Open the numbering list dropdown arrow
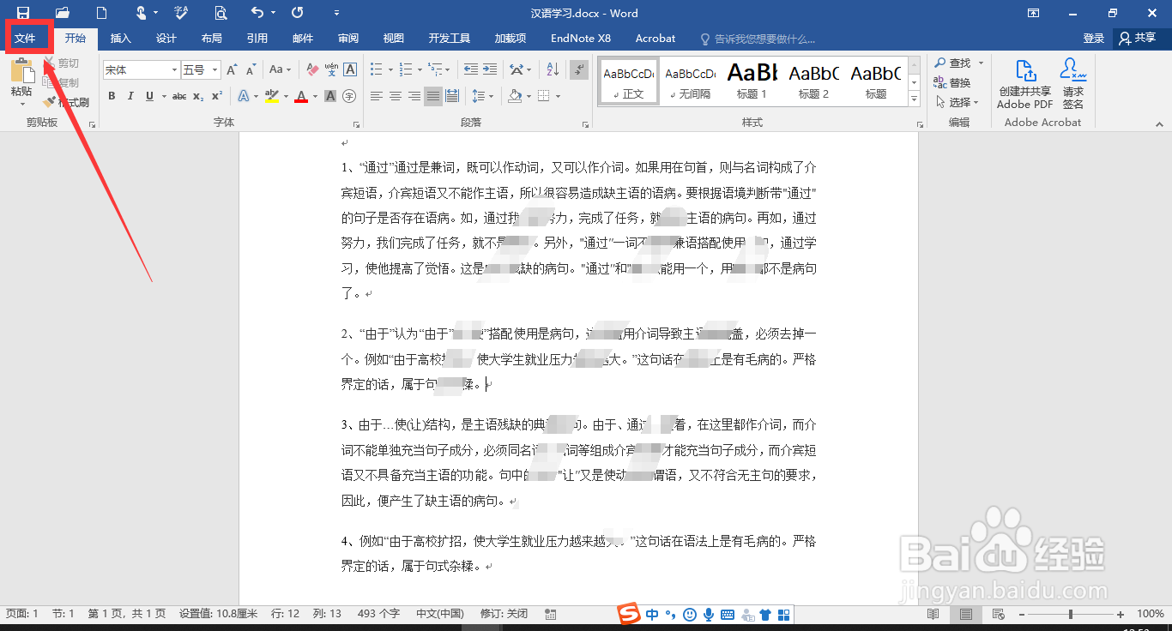The height and width of the screenshot is (631, 1172). [x=420, y=69]
